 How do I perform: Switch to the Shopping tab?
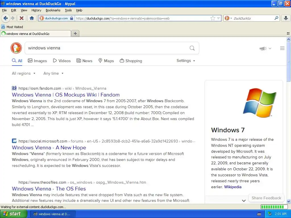[131, 61]
